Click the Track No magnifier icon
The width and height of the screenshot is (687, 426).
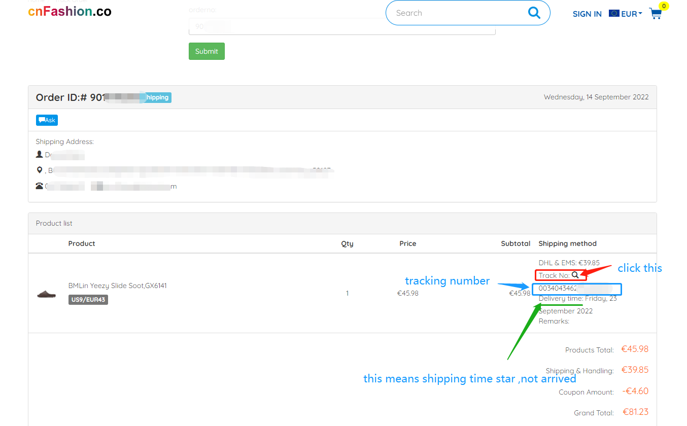point(575,275)
